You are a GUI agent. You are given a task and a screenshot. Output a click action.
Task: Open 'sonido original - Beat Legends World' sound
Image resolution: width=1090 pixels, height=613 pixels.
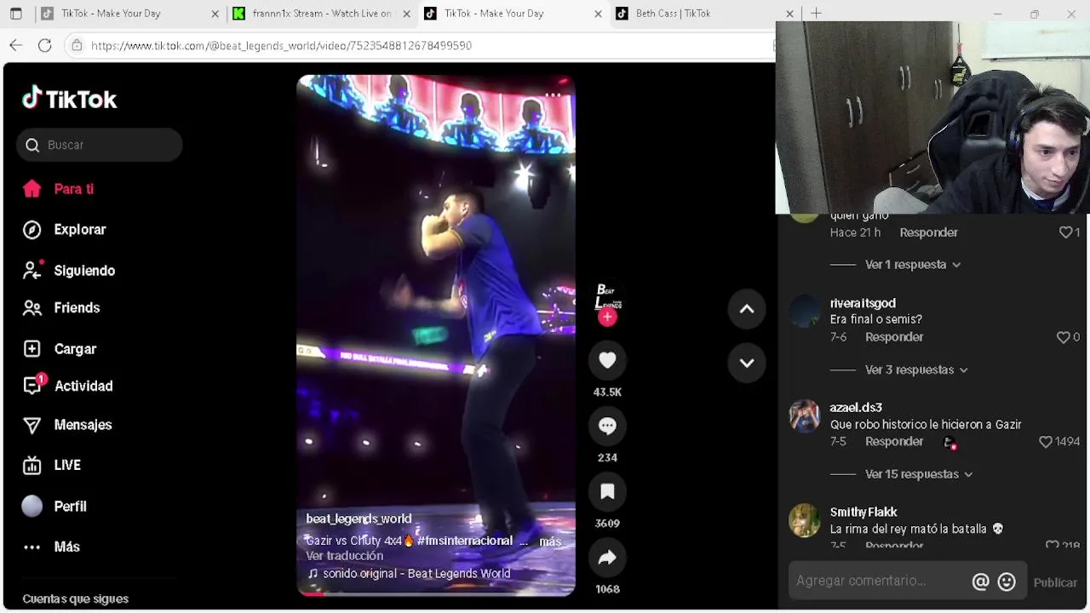[x=409, y=574]
